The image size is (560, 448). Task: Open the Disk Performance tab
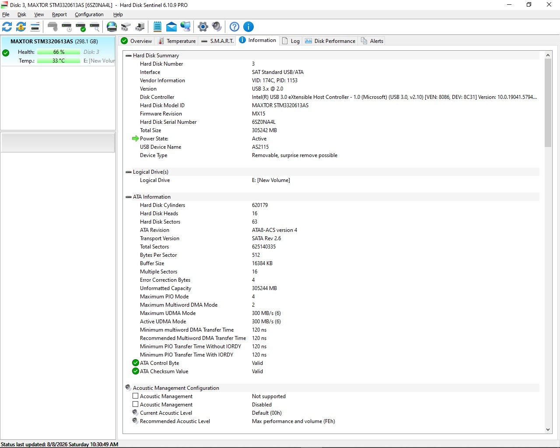click(x=330, y=41)
